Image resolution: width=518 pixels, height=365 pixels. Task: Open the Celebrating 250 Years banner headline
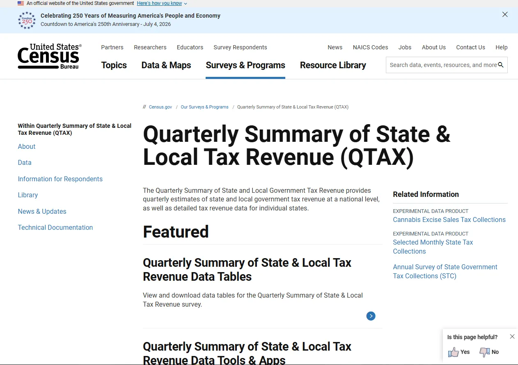(x=131, y=16)
